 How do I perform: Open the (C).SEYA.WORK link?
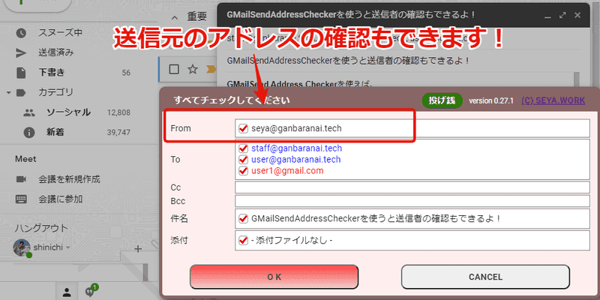point(553,100)
